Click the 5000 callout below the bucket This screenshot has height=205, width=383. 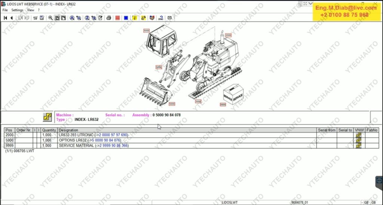click(172, 104)
